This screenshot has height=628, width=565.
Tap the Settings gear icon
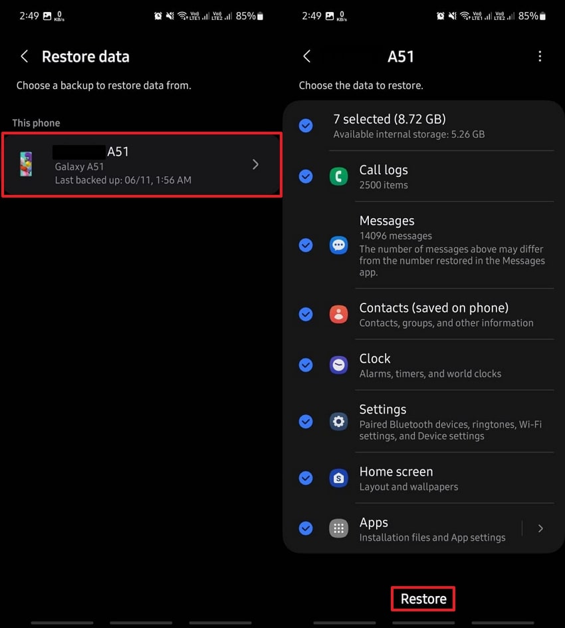coord(338,422)
